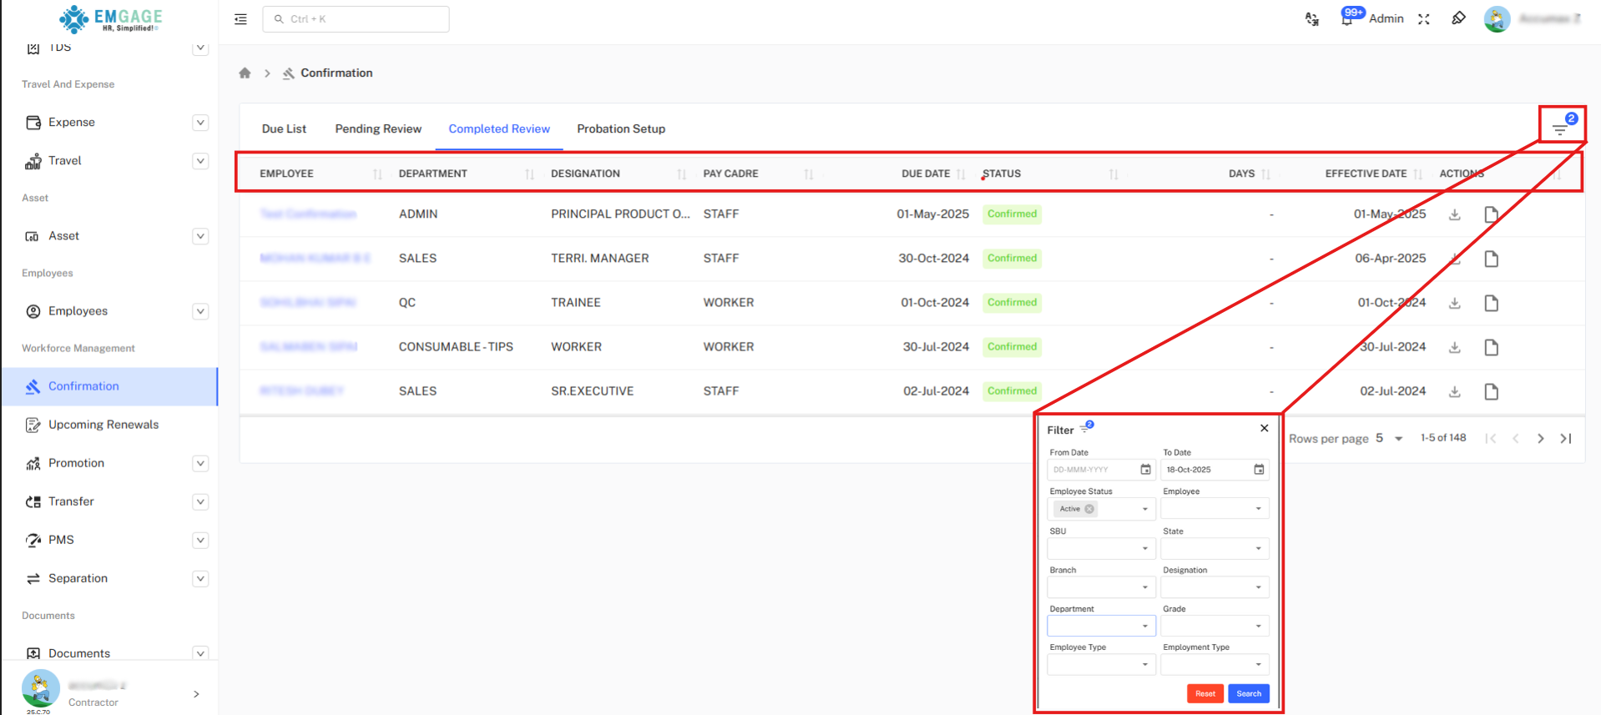The image size is (1601, 715).
Task: Click the notifications bell icon
Action: tap(1346, 19)
